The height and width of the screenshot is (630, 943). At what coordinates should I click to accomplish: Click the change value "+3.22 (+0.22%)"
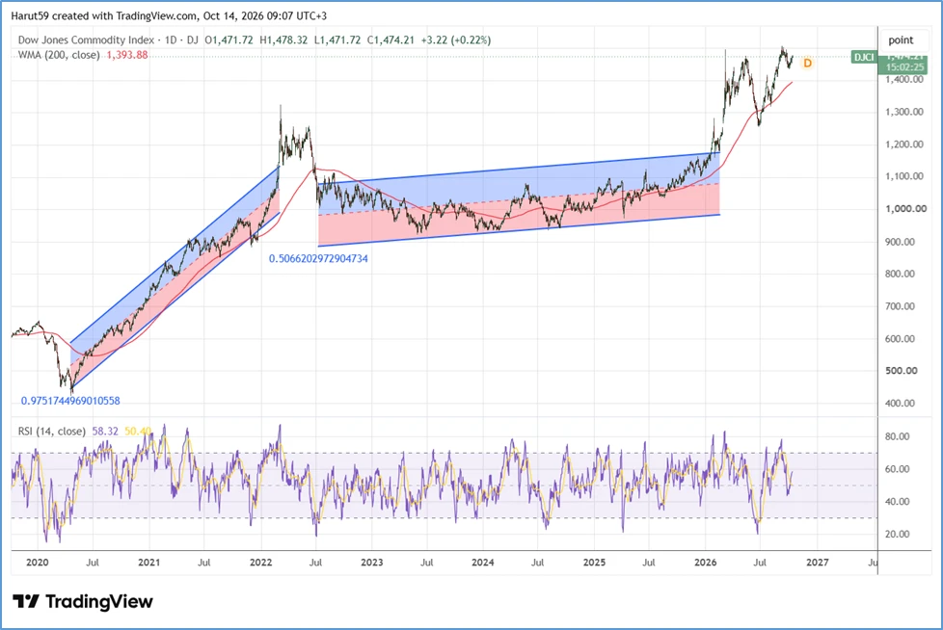(x=456, y=40)
